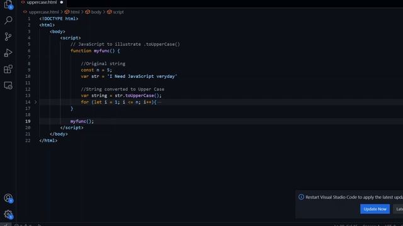The image size is (403, 226).
Task: Click the function myfunc() declaration
Action: pos(95,51)
